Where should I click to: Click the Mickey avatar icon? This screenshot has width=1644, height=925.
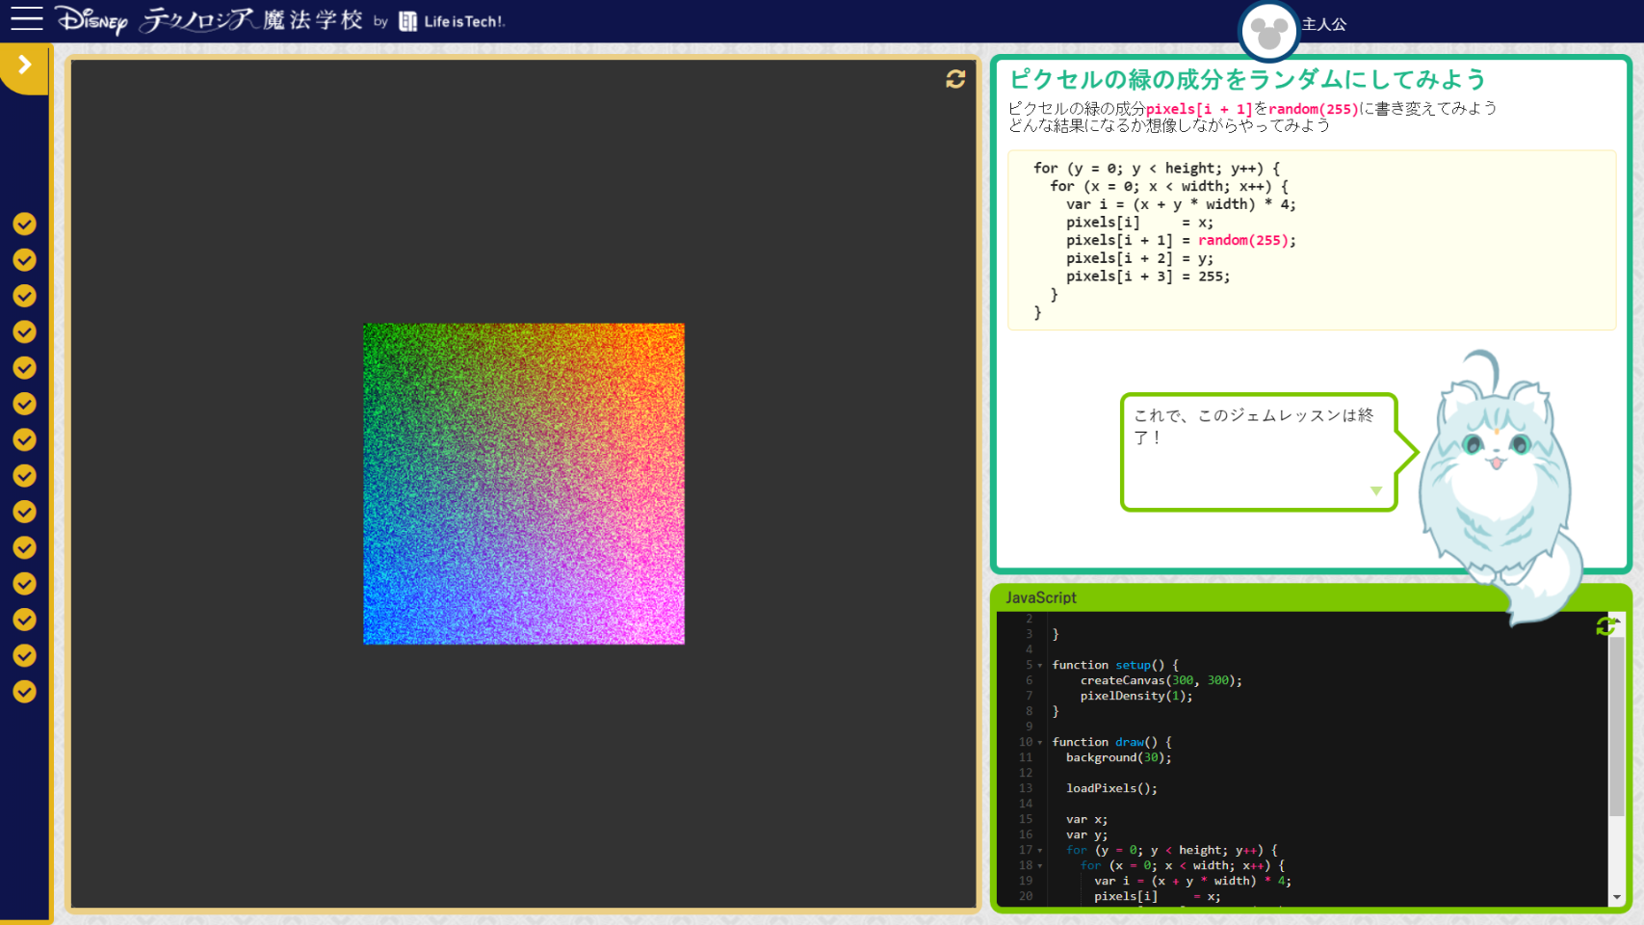pyautogui.click(x=1267, y=32)
